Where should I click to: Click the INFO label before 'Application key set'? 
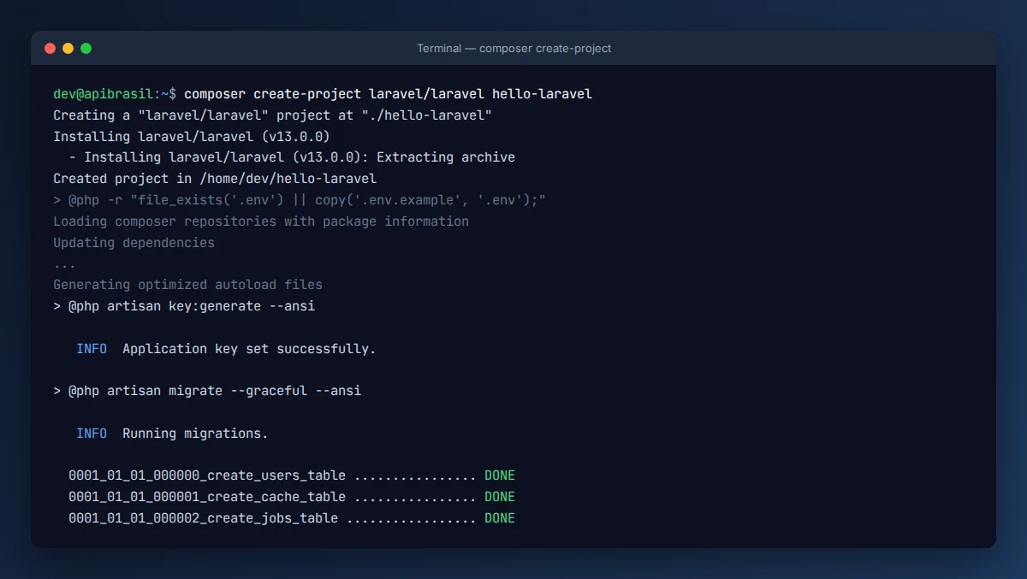92,349
